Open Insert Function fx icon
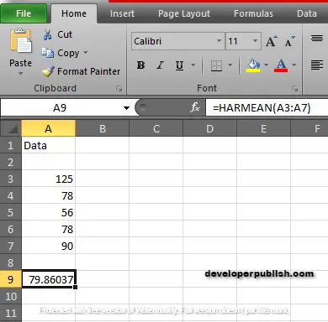The image size is (328, 322). click(195, 107)
